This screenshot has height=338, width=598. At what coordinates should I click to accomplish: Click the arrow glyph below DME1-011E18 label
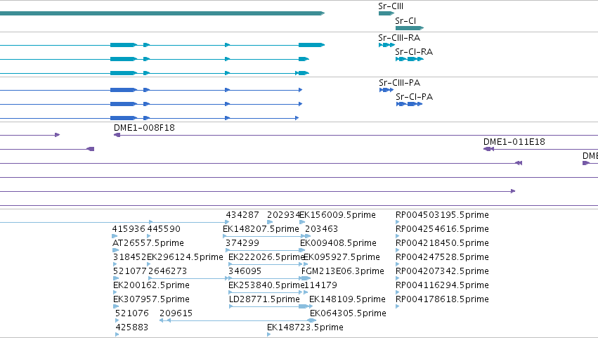488,149
